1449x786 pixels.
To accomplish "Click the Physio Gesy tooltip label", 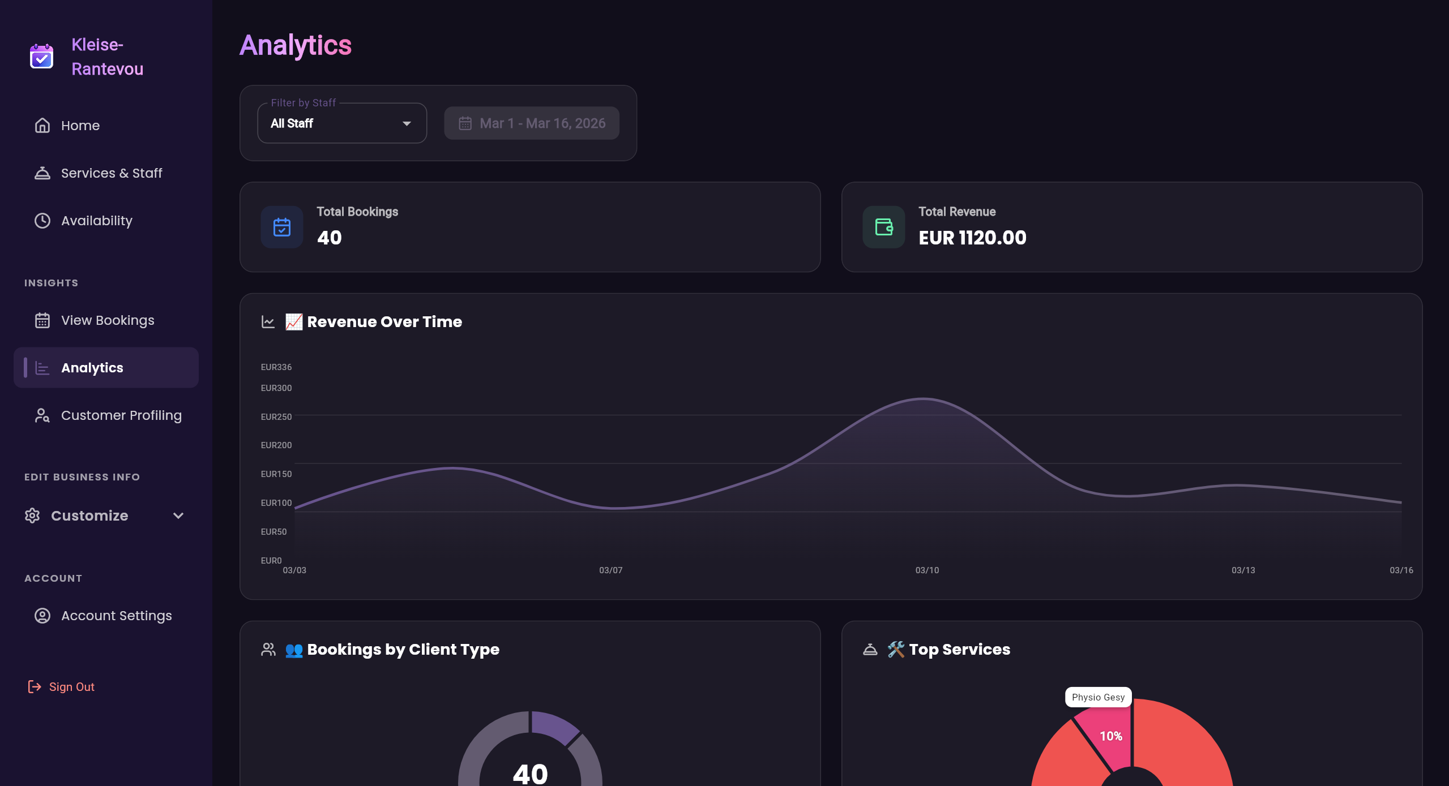I will point(1098,697).
